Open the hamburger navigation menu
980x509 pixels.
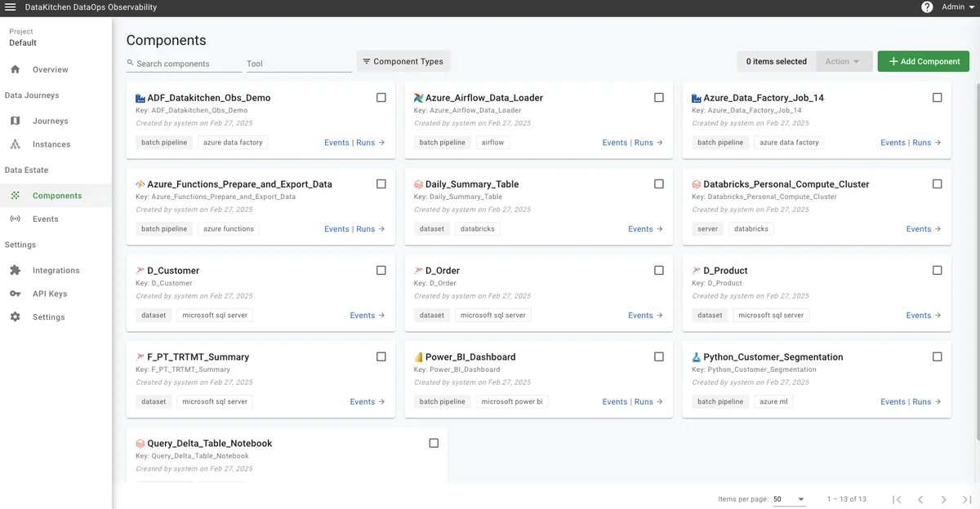11,7
